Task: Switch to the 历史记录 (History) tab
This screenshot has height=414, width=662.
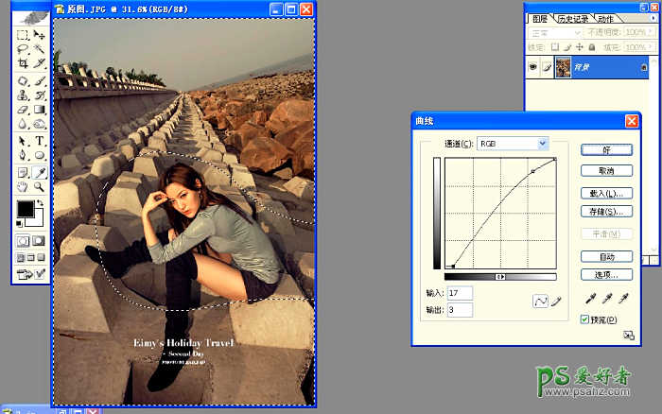Action: point(572,18)
